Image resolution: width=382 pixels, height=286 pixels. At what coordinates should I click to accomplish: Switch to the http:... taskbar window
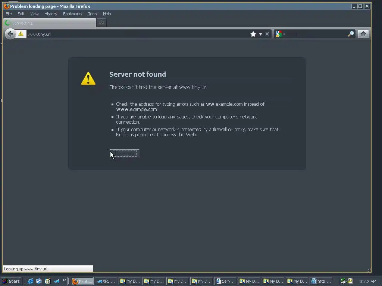coord(321,281)
